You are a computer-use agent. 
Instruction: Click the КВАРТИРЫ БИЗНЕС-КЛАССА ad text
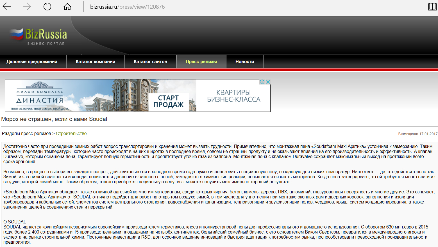[x=234, y=96]
